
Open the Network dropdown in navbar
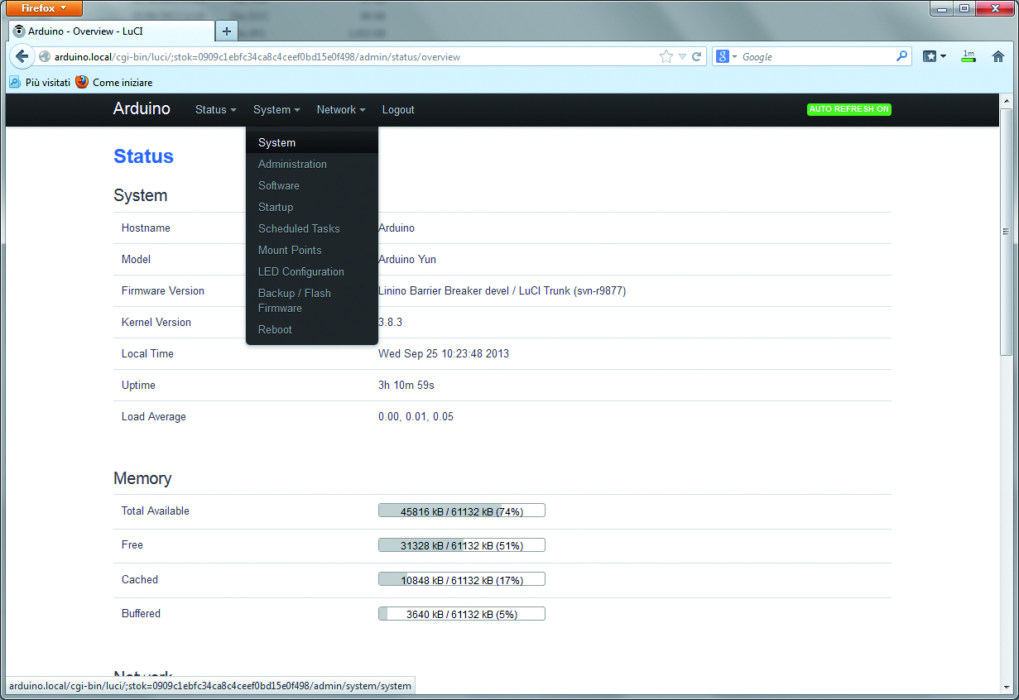(x=341, y=109)
